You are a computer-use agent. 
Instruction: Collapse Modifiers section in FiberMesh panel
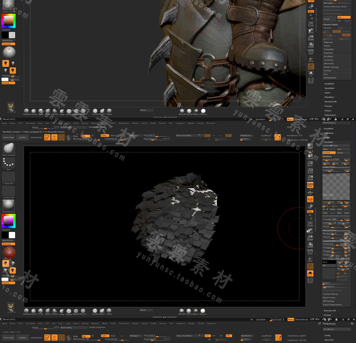[327, 156]
